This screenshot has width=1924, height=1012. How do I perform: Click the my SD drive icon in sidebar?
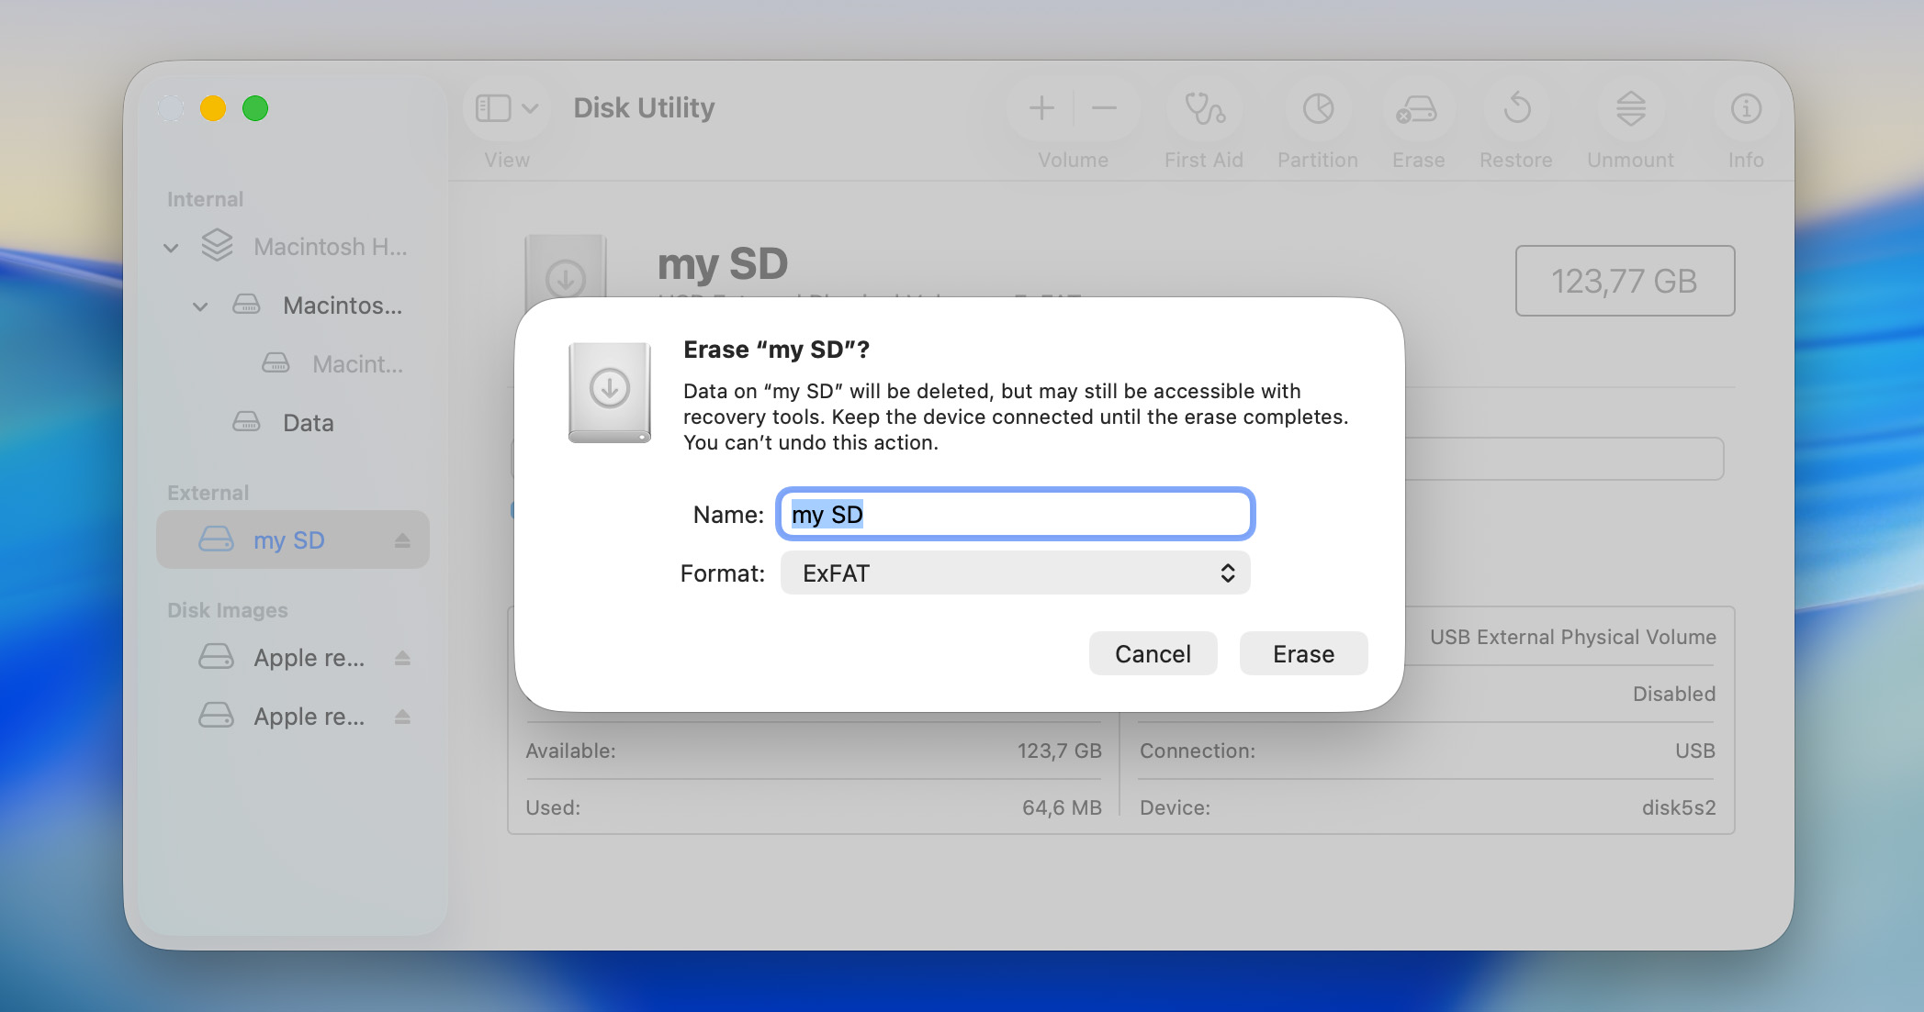click(x=217, y=539)
